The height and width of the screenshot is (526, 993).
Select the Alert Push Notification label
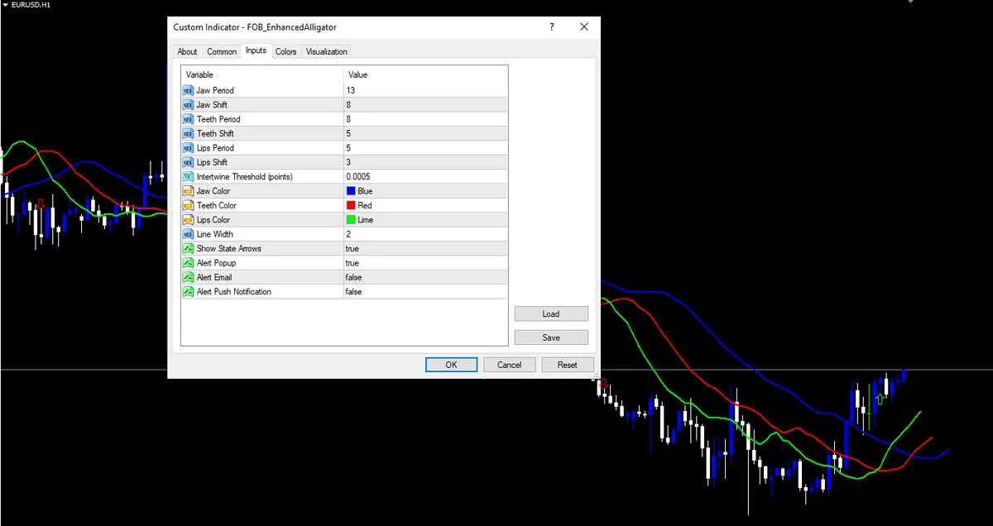pyautogui.click(x=233, y=292)
